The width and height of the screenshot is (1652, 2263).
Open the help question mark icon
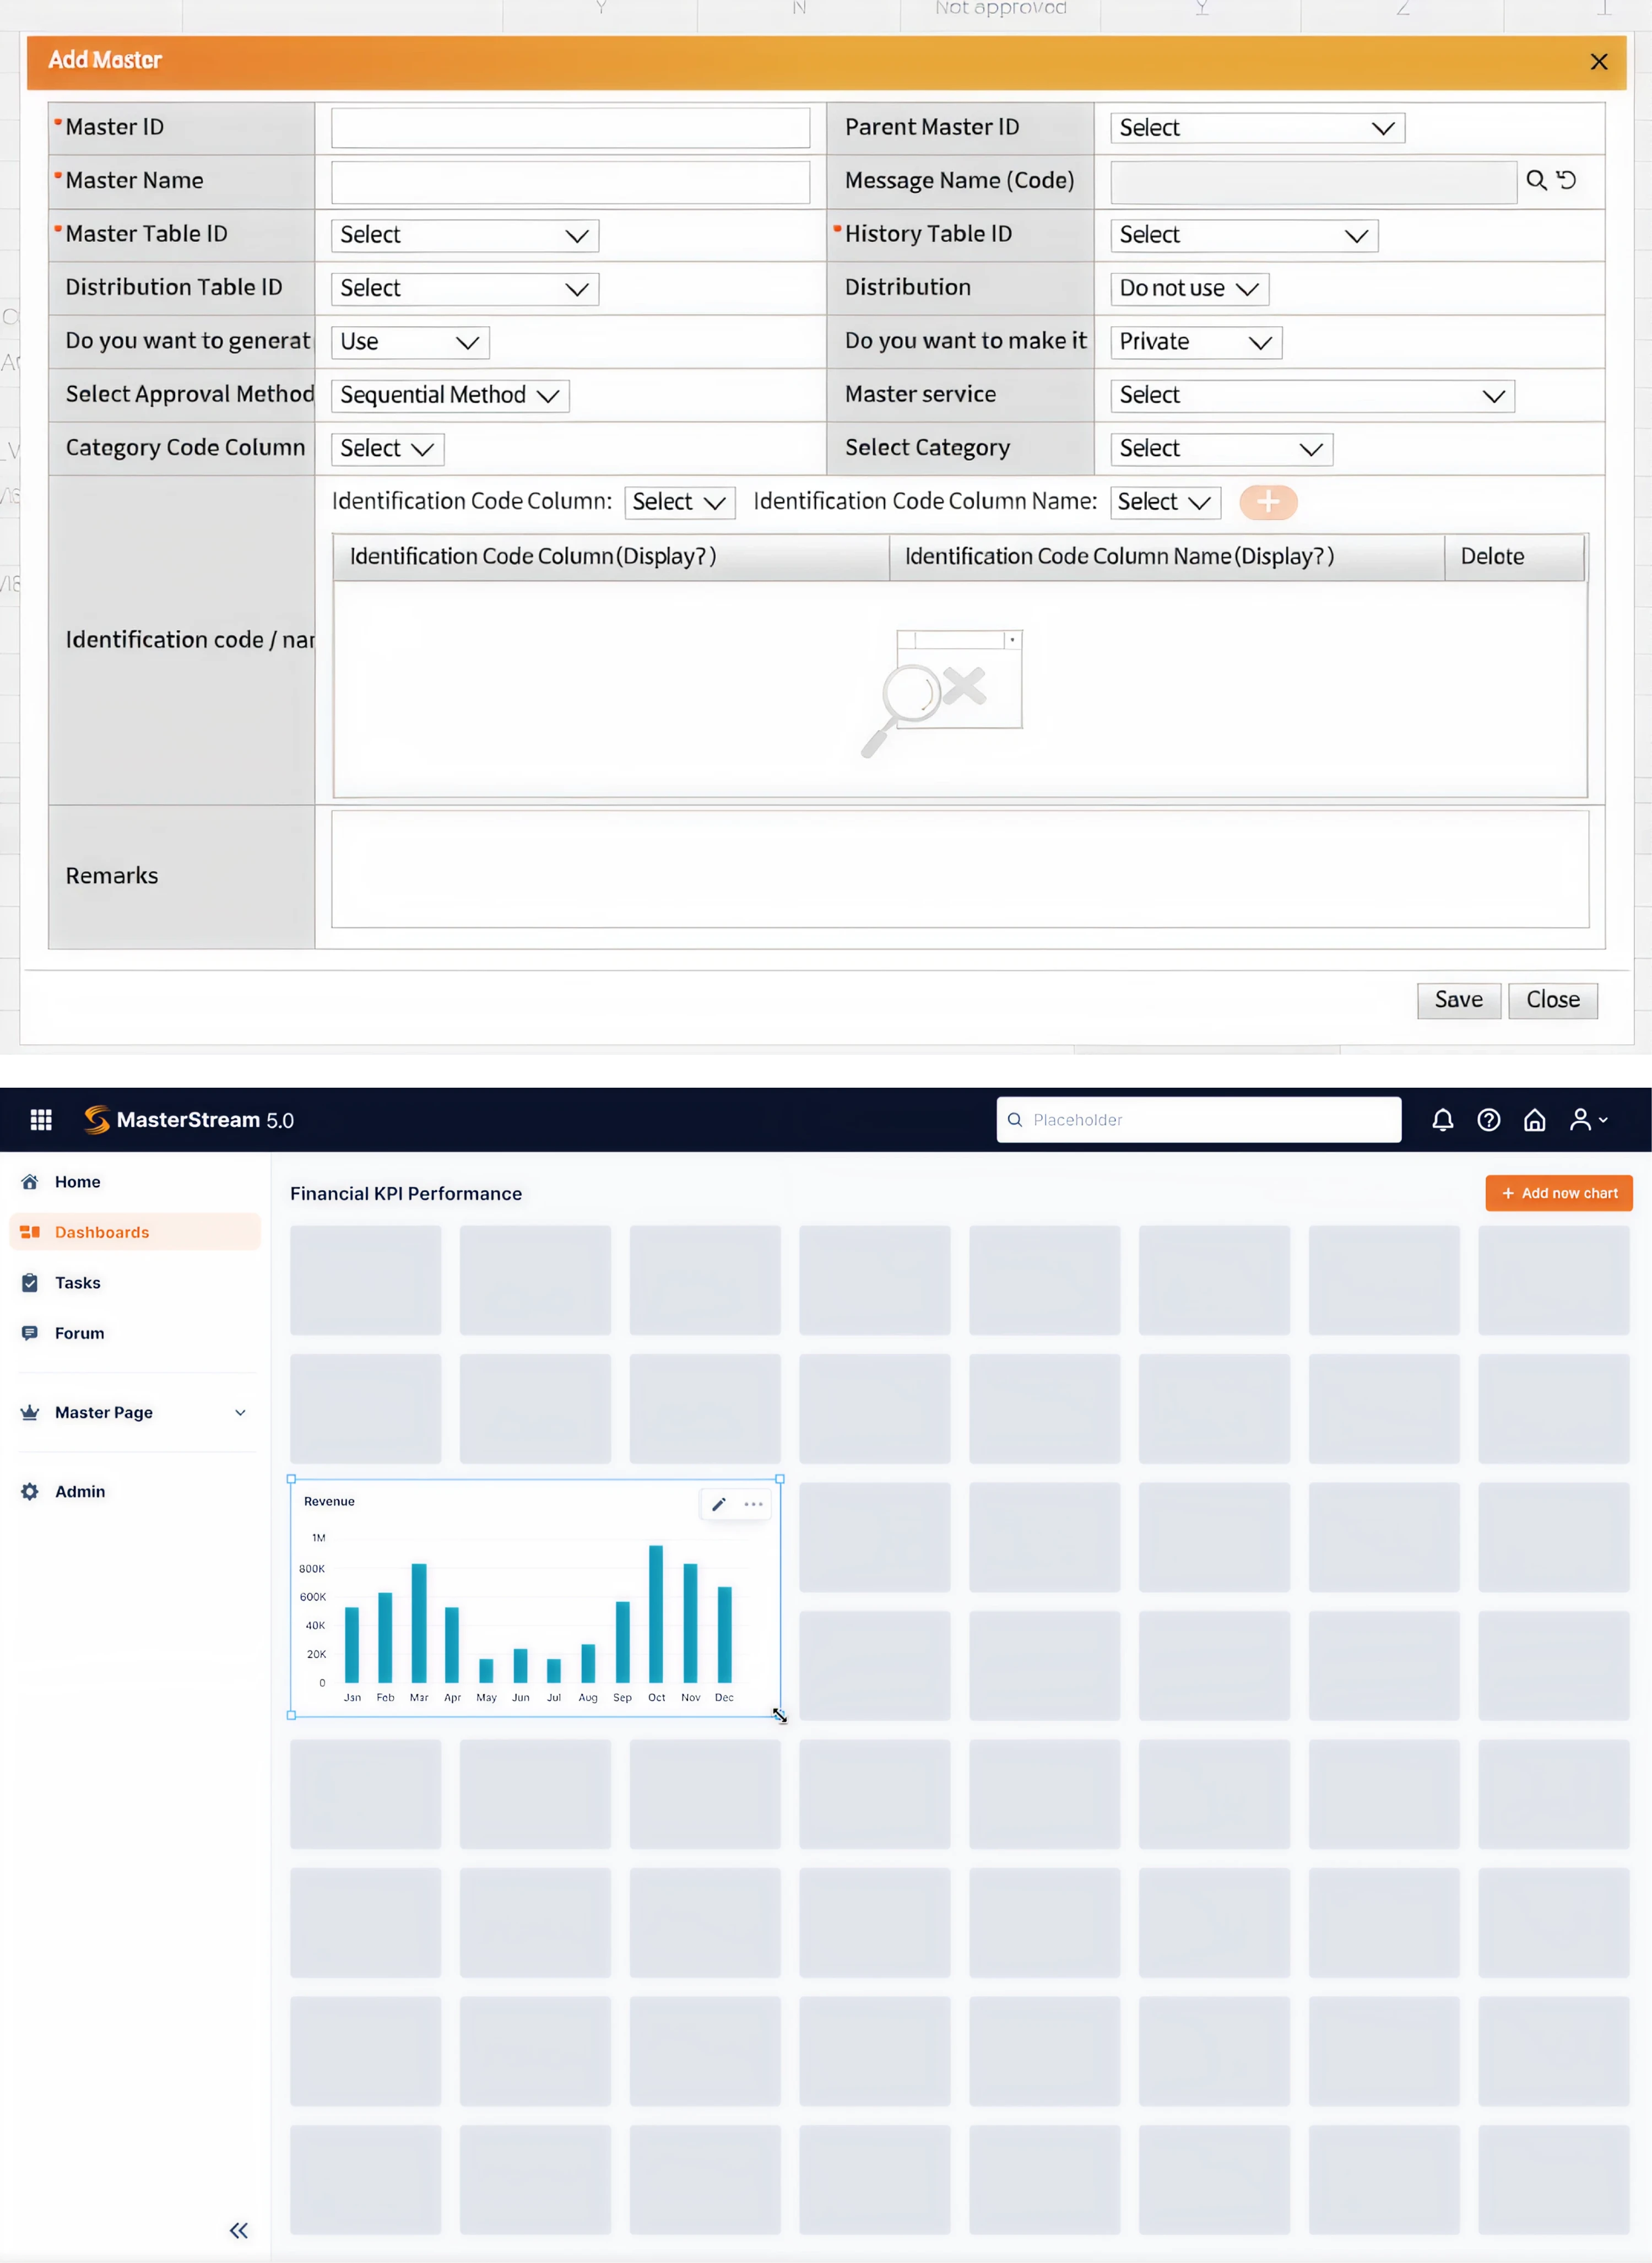(1489, 1120)
